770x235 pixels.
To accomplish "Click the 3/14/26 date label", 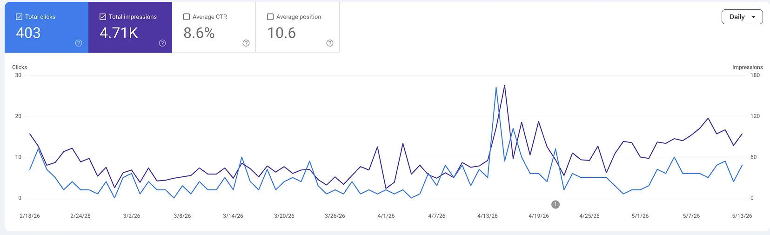I will [x=233, y=216].
